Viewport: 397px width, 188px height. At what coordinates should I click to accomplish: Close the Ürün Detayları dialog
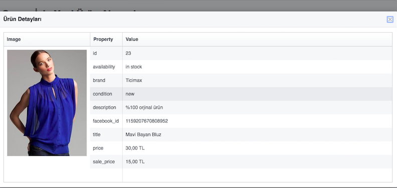tap(390, 19)
